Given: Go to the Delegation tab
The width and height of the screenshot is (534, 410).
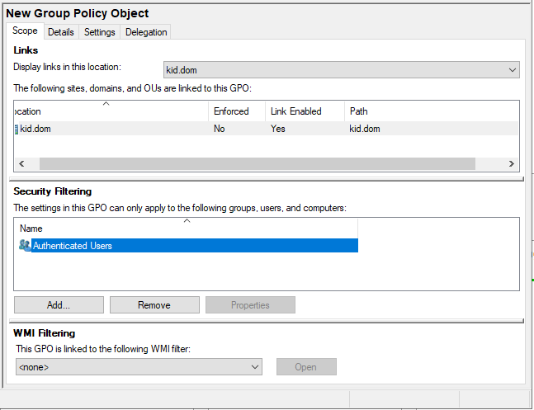Looking at the screenshot, I should click(x=146, y=32).
